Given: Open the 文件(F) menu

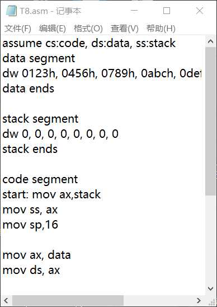Looking at the screenshot, I should [17, 29].
